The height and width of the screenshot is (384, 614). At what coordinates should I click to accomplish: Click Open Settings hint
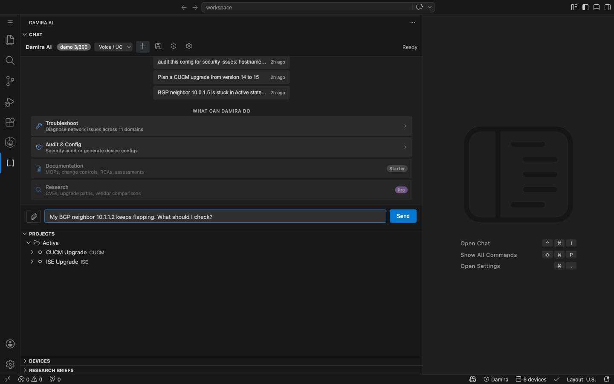pyautogui.click(x=480, y=266)
